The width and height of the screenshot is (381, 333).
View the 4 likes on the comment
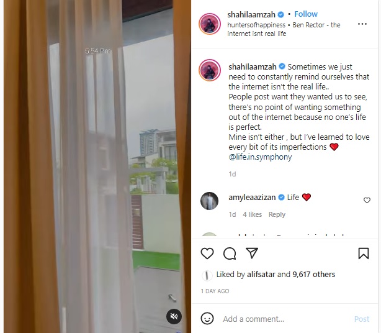point(252,214)
